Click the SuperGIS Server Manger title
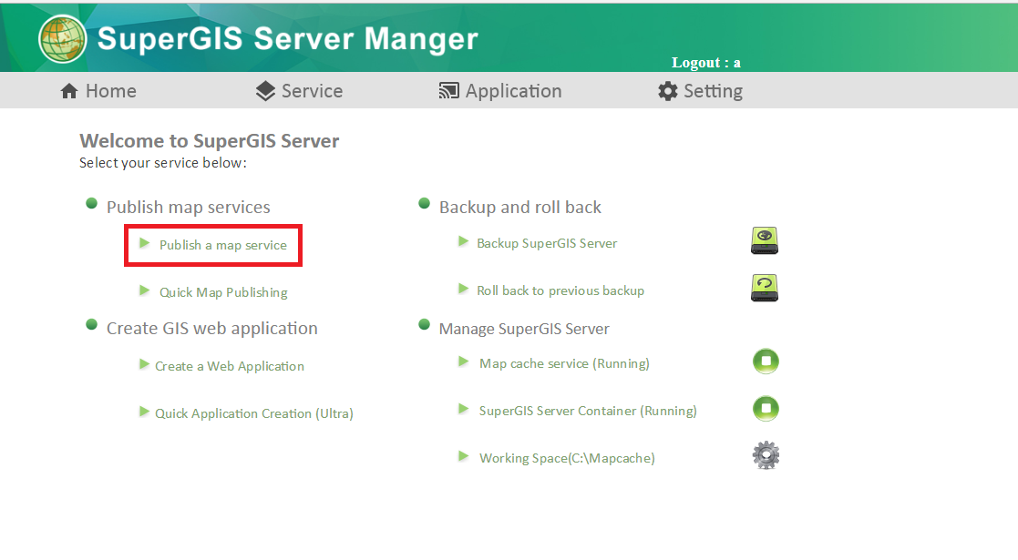1018x560 pixels. 288,39
